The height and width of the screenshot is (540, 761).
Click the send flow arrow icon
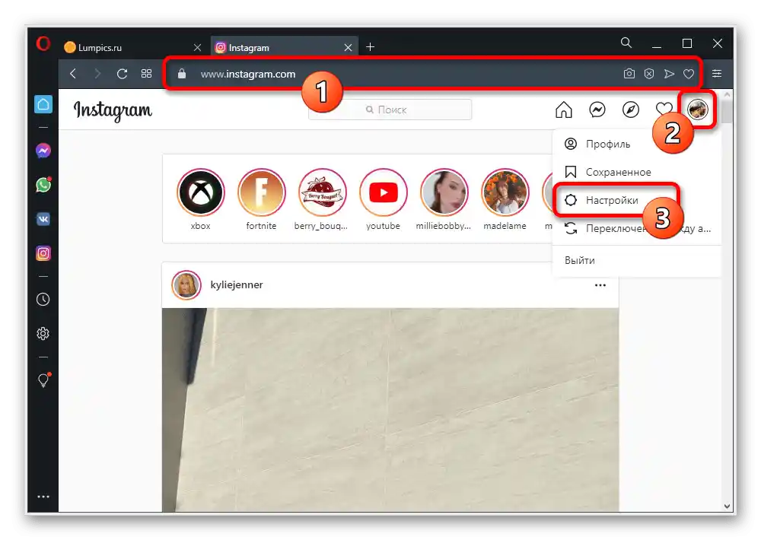pos(669,74)
